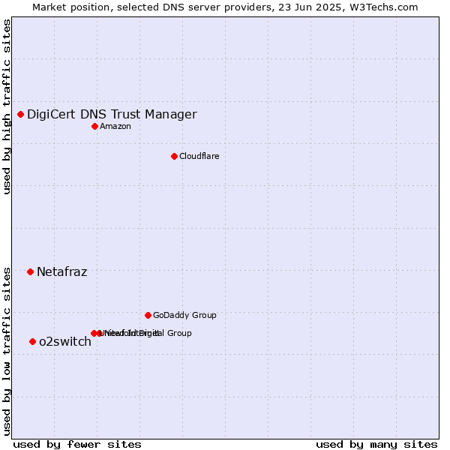
Task: Click the GoDaddy Group data point
Action: click(148, 316)
